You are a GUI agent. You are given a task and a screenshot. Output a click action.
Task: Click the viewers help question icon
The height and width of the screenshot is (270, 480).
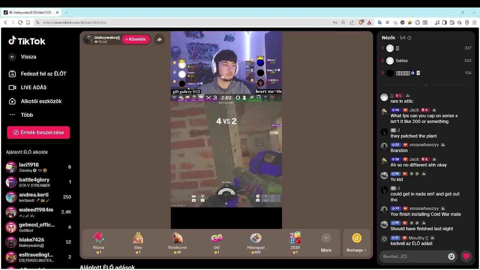coord(409,38)
